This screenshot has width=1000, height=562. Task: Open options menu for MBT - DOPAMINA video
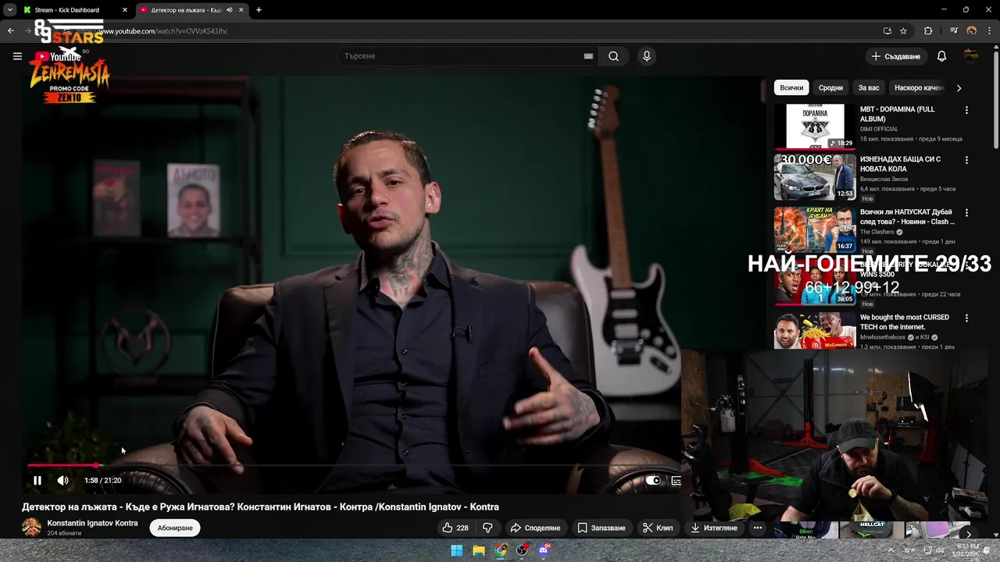(x=966, y=110)
